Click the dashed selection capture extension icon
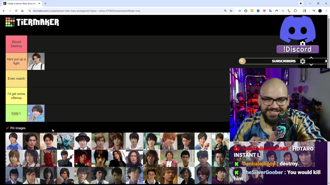This screenshot has height=185, width=330. pos(283,11)
